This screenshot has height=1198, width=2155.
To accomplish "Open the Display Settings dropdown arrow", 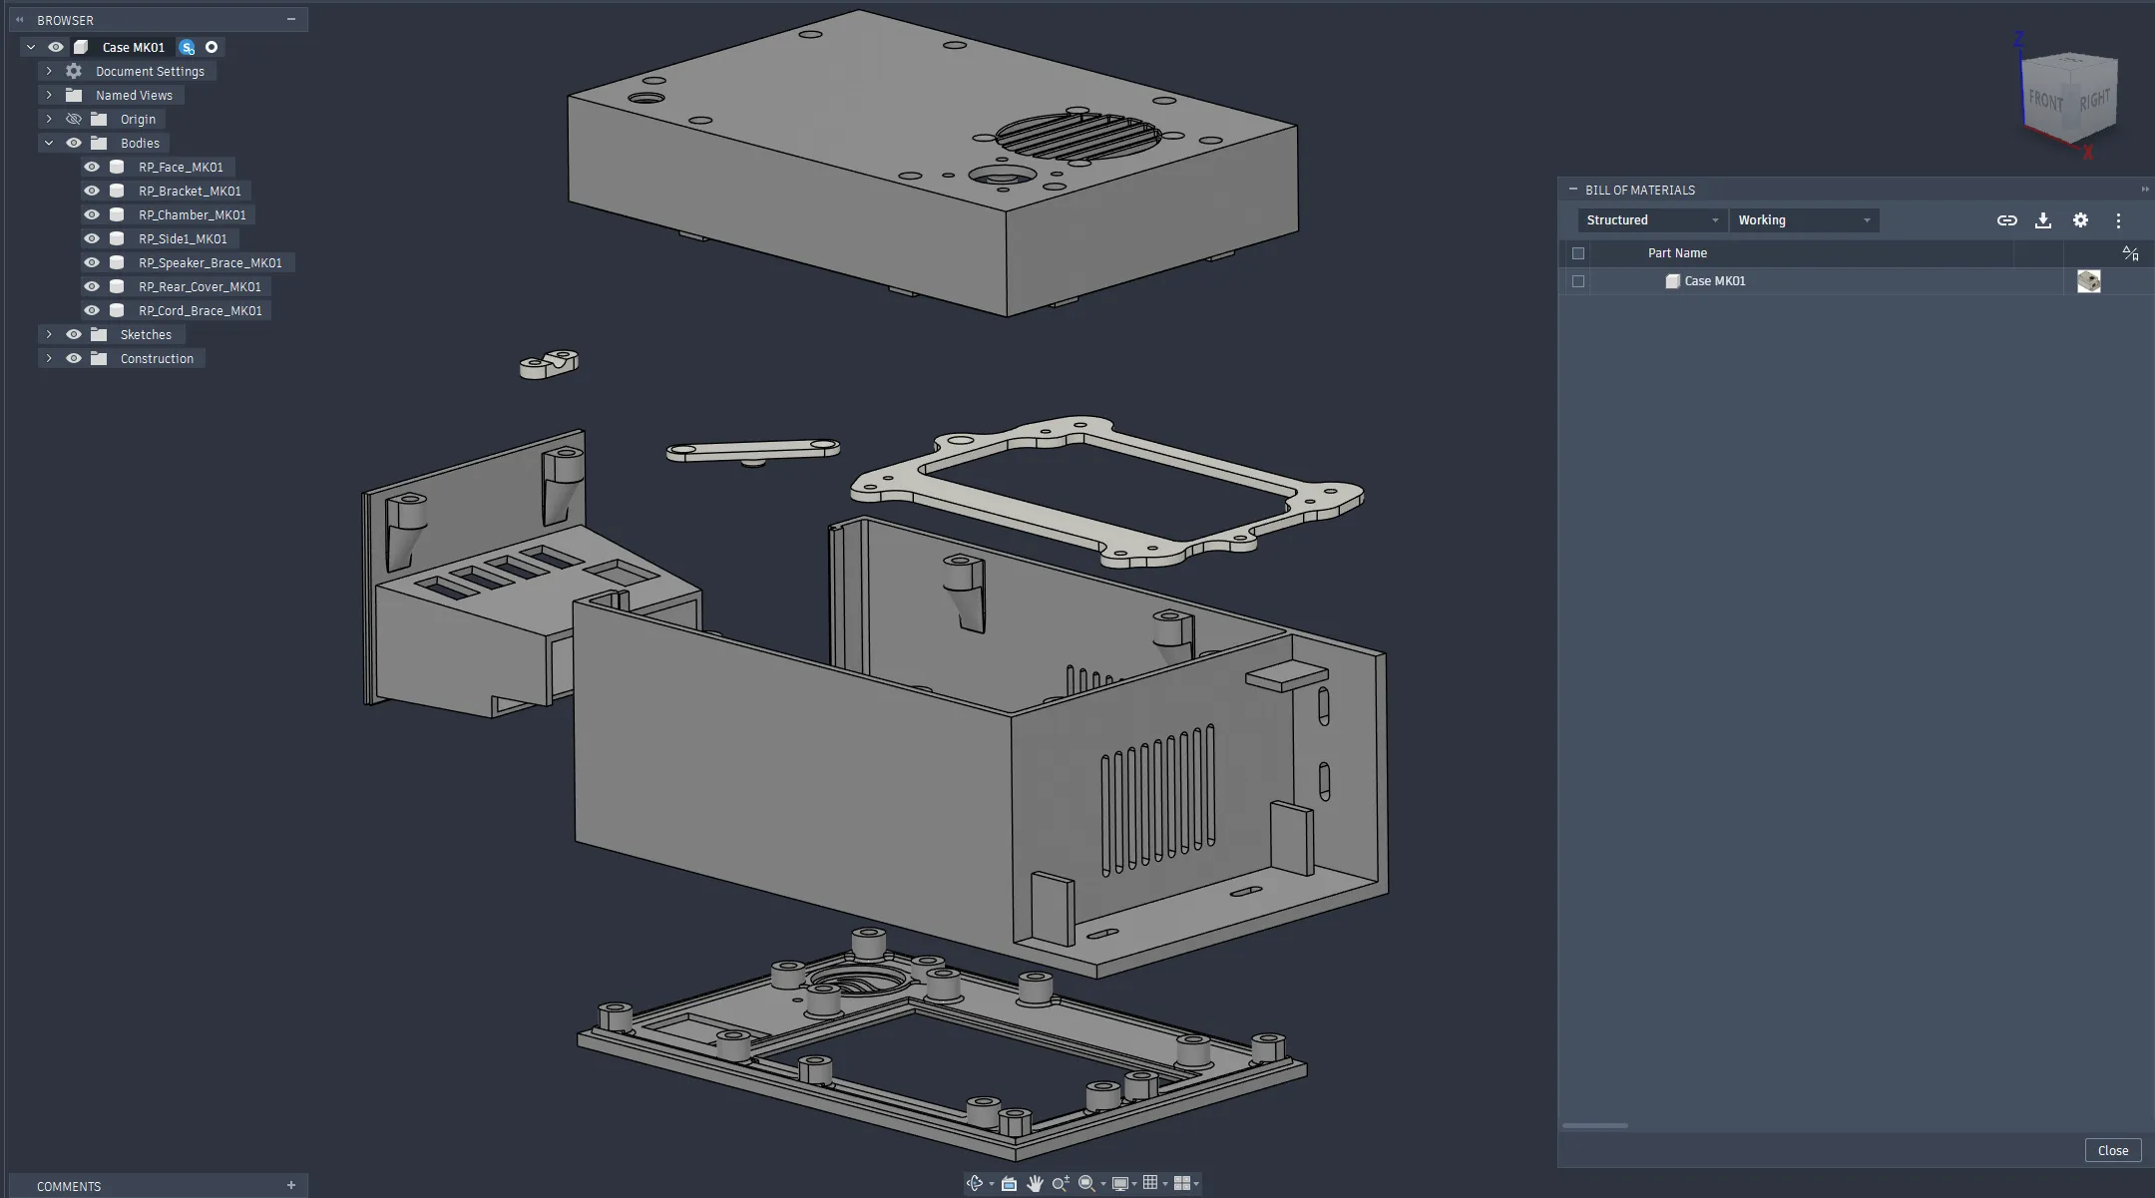I will (x=1134, y=1184).
